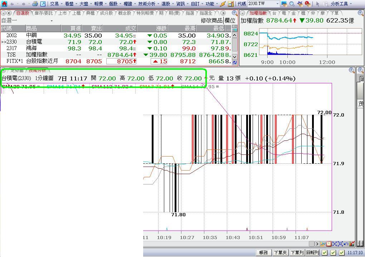Expand the 自選一 watchlist dropdown
365x257 pixels.
point(52,21)
